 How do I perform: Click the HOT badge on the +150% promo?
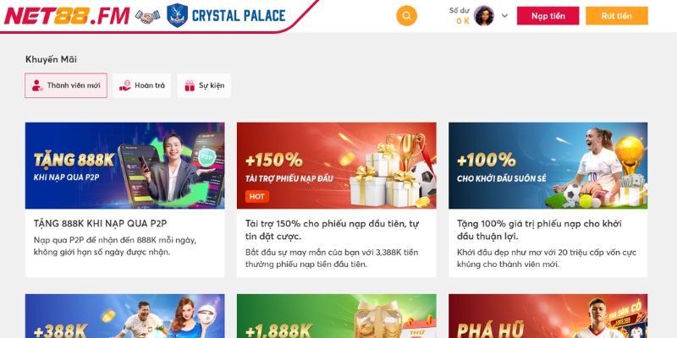point(257,197)
